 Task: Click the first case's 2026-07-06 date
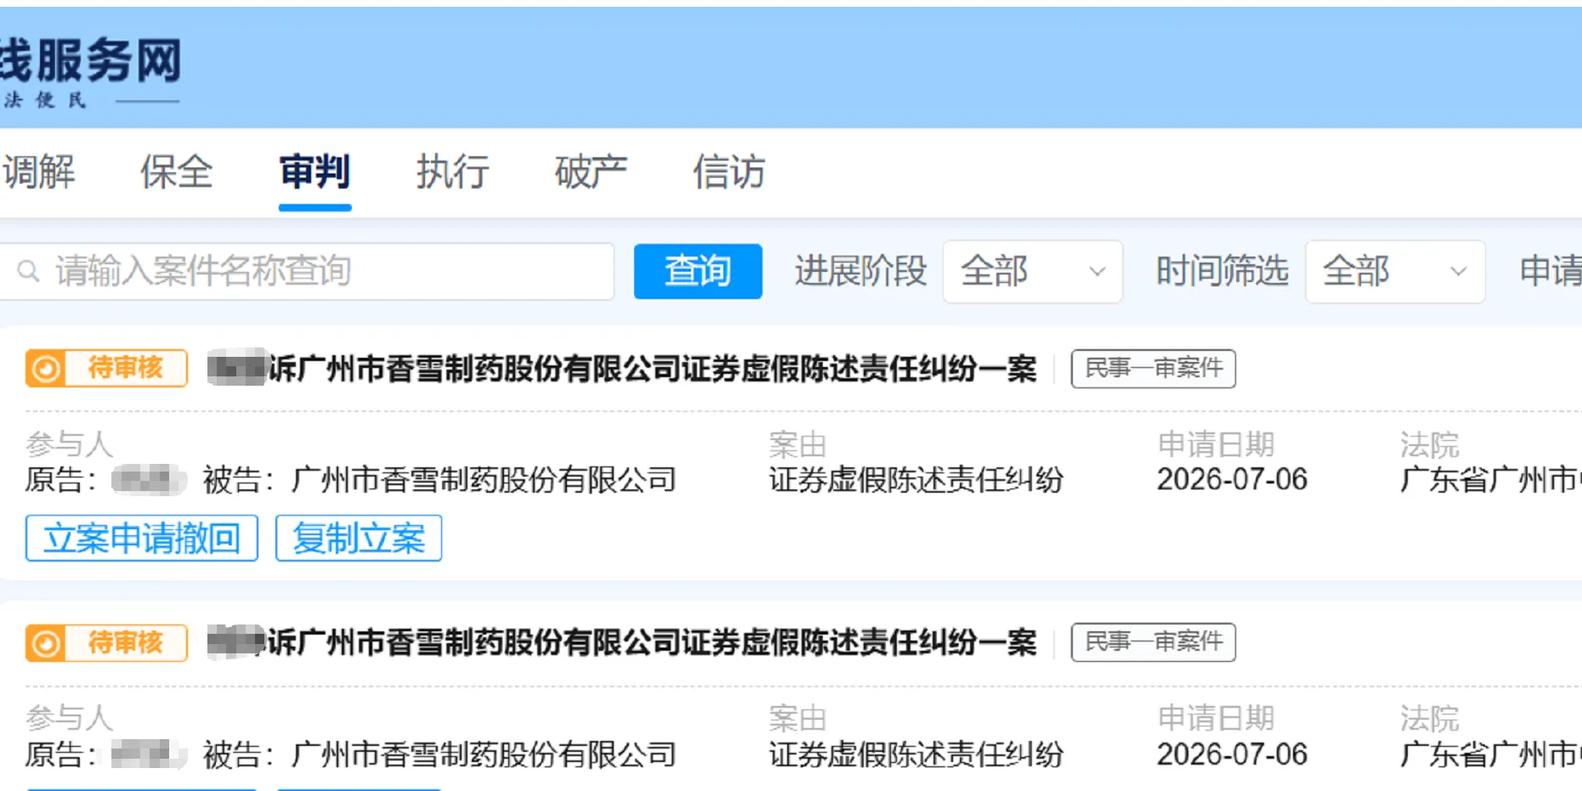[1232, 479]
